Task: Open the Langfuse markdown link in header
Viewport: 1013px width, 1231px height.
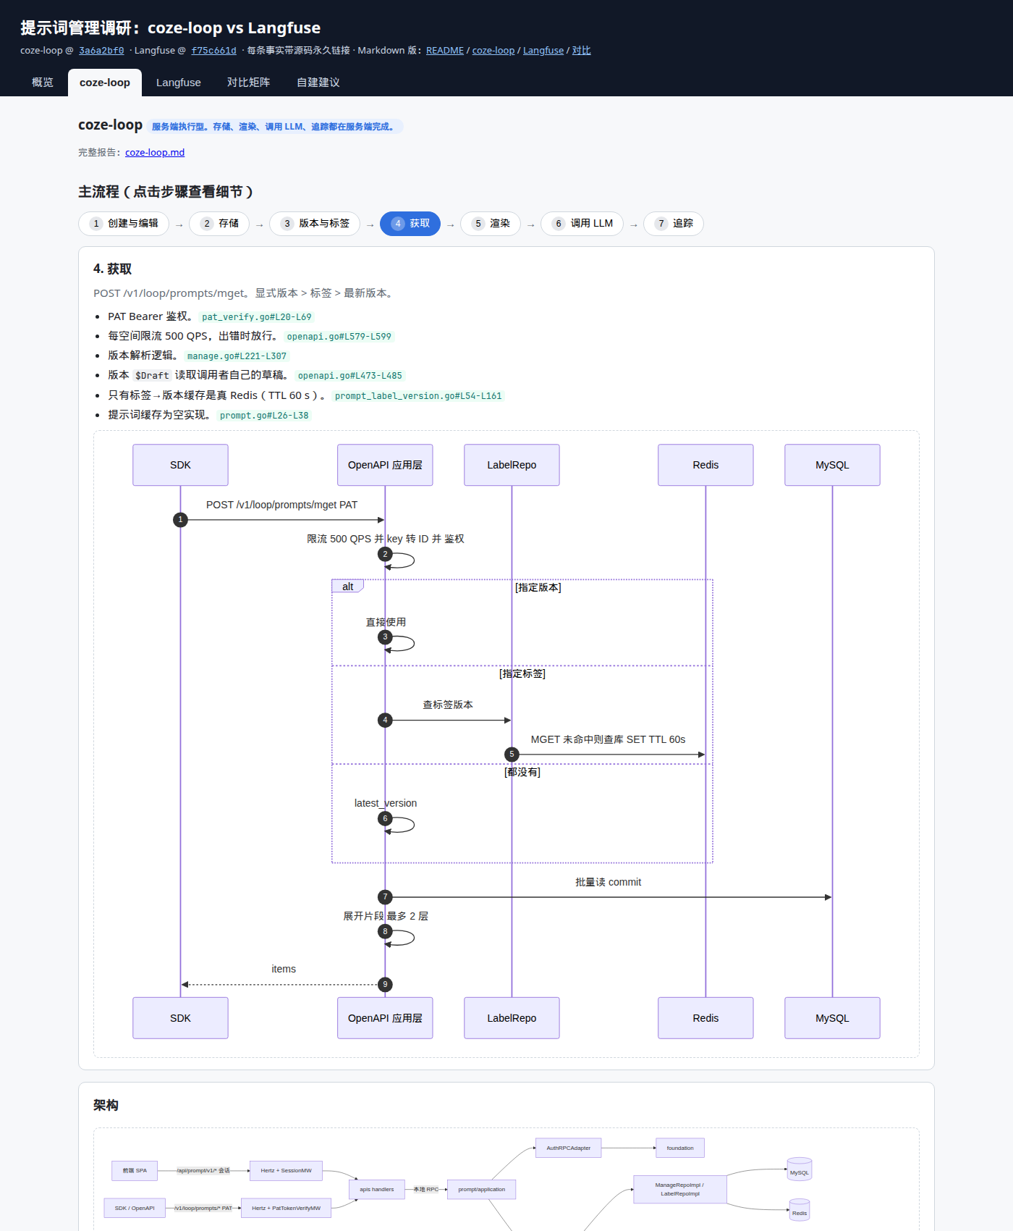Action: pyautogui.click(x=543, y=51)
